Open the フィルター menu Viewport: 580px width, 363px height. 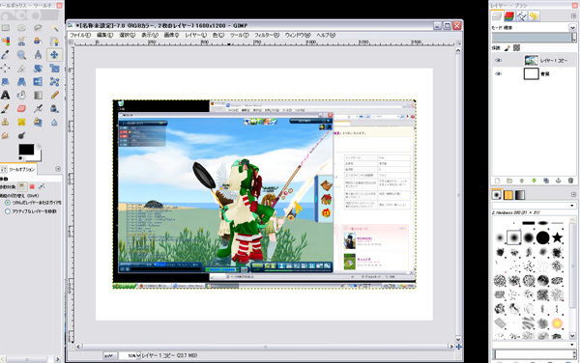267,35
